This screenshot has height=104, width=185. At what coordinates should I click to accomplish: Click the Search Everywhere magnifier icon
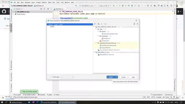[x=171, y=6]
